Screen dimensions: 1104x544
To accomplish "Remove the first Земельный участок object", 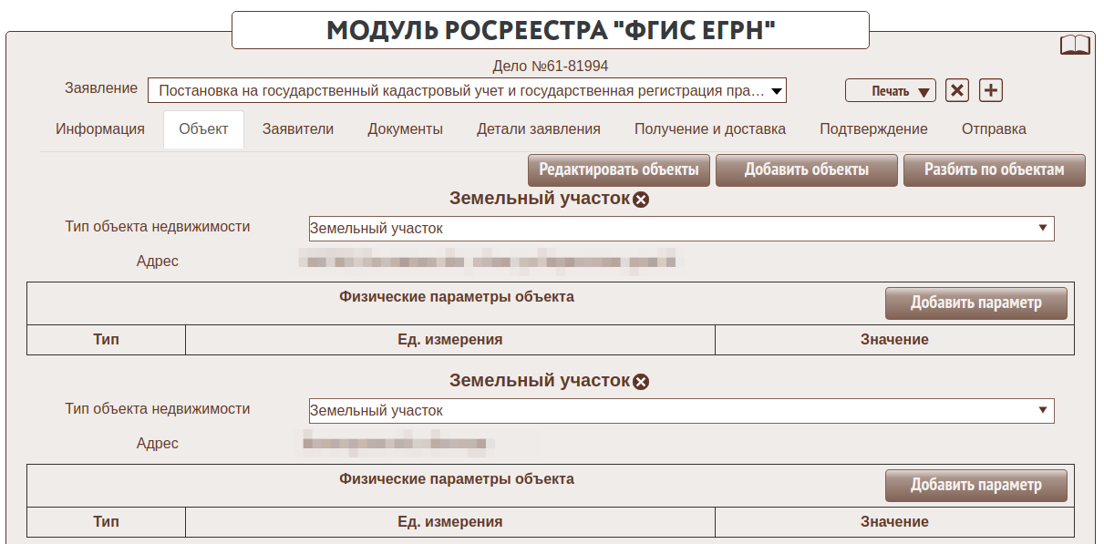I will [x=641, y=200].
